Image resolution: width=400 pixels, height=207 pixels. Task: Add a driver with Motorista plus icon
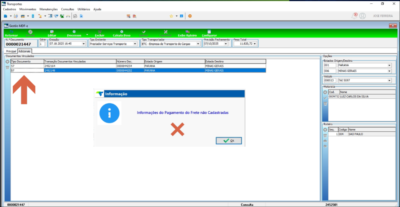325,92
